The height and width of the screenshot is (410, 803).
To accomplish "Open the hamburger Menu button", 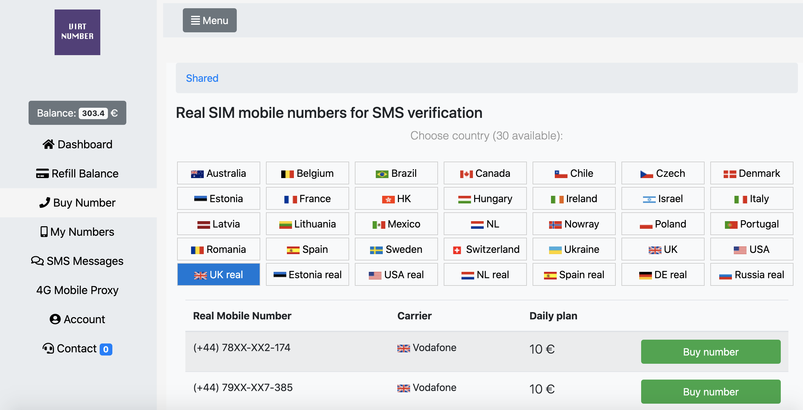I will click(209, 20).
